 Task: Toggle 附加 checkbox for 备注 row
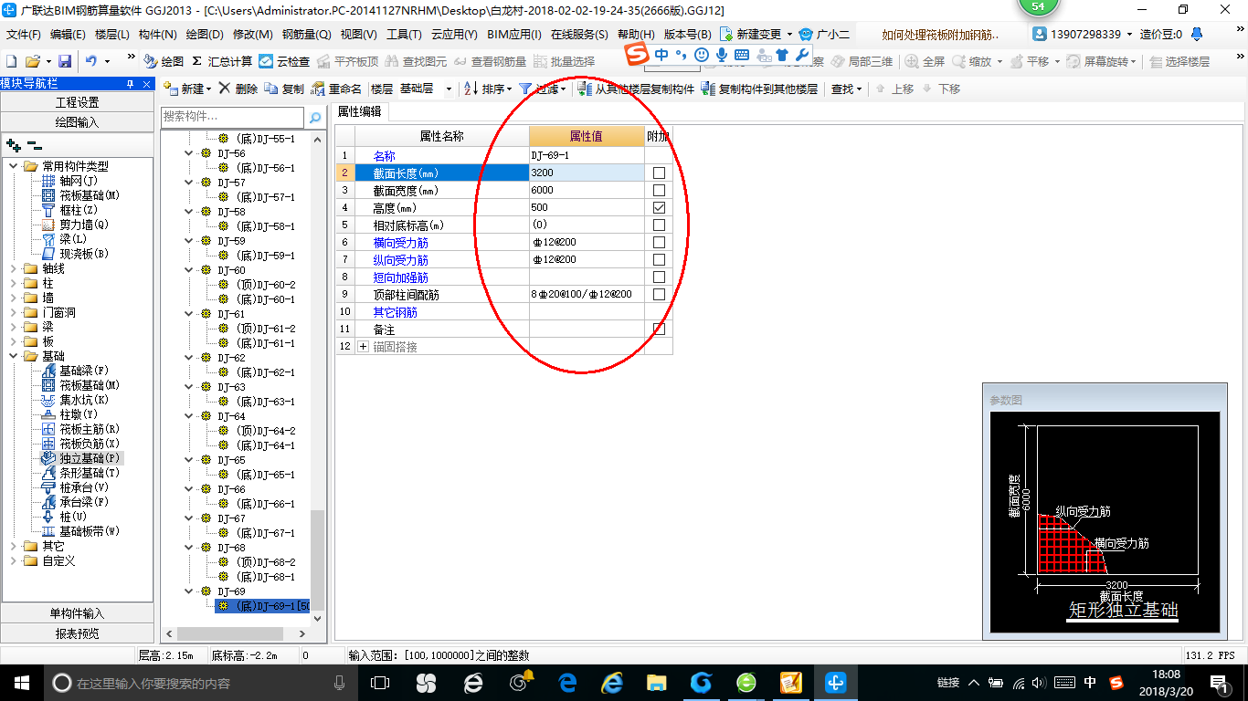[659, 329]
